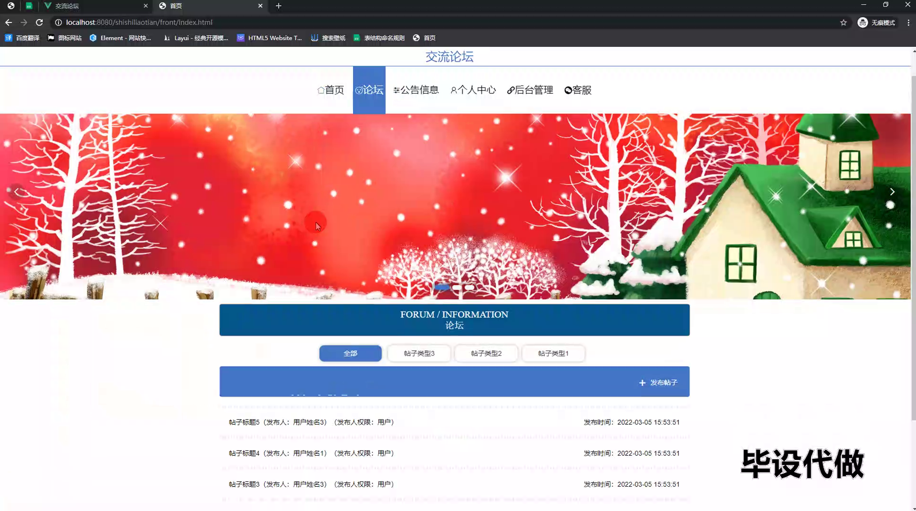Go back with the browser back arrow
The image size is (916, 511).
pyautogui.click(x=9, y=22)
